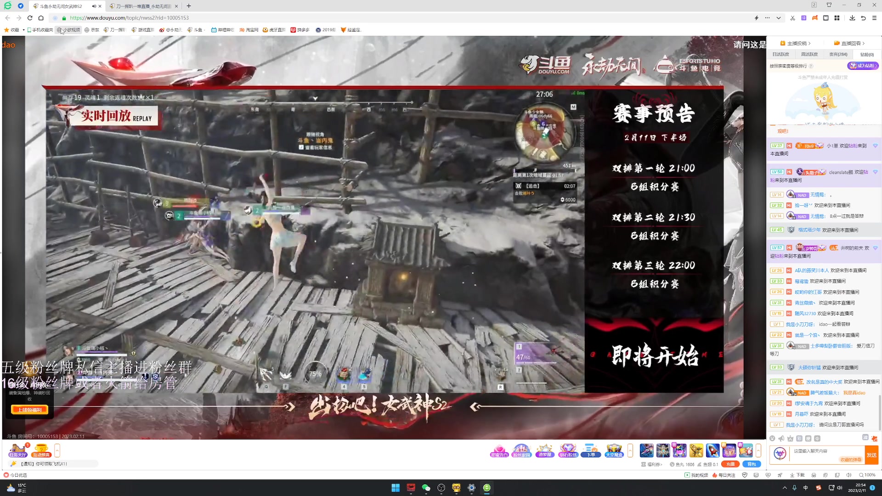Viewport: 882px width, 496px height.
Task: Open the blue 背包 backpack
Action: pos(752,464)
